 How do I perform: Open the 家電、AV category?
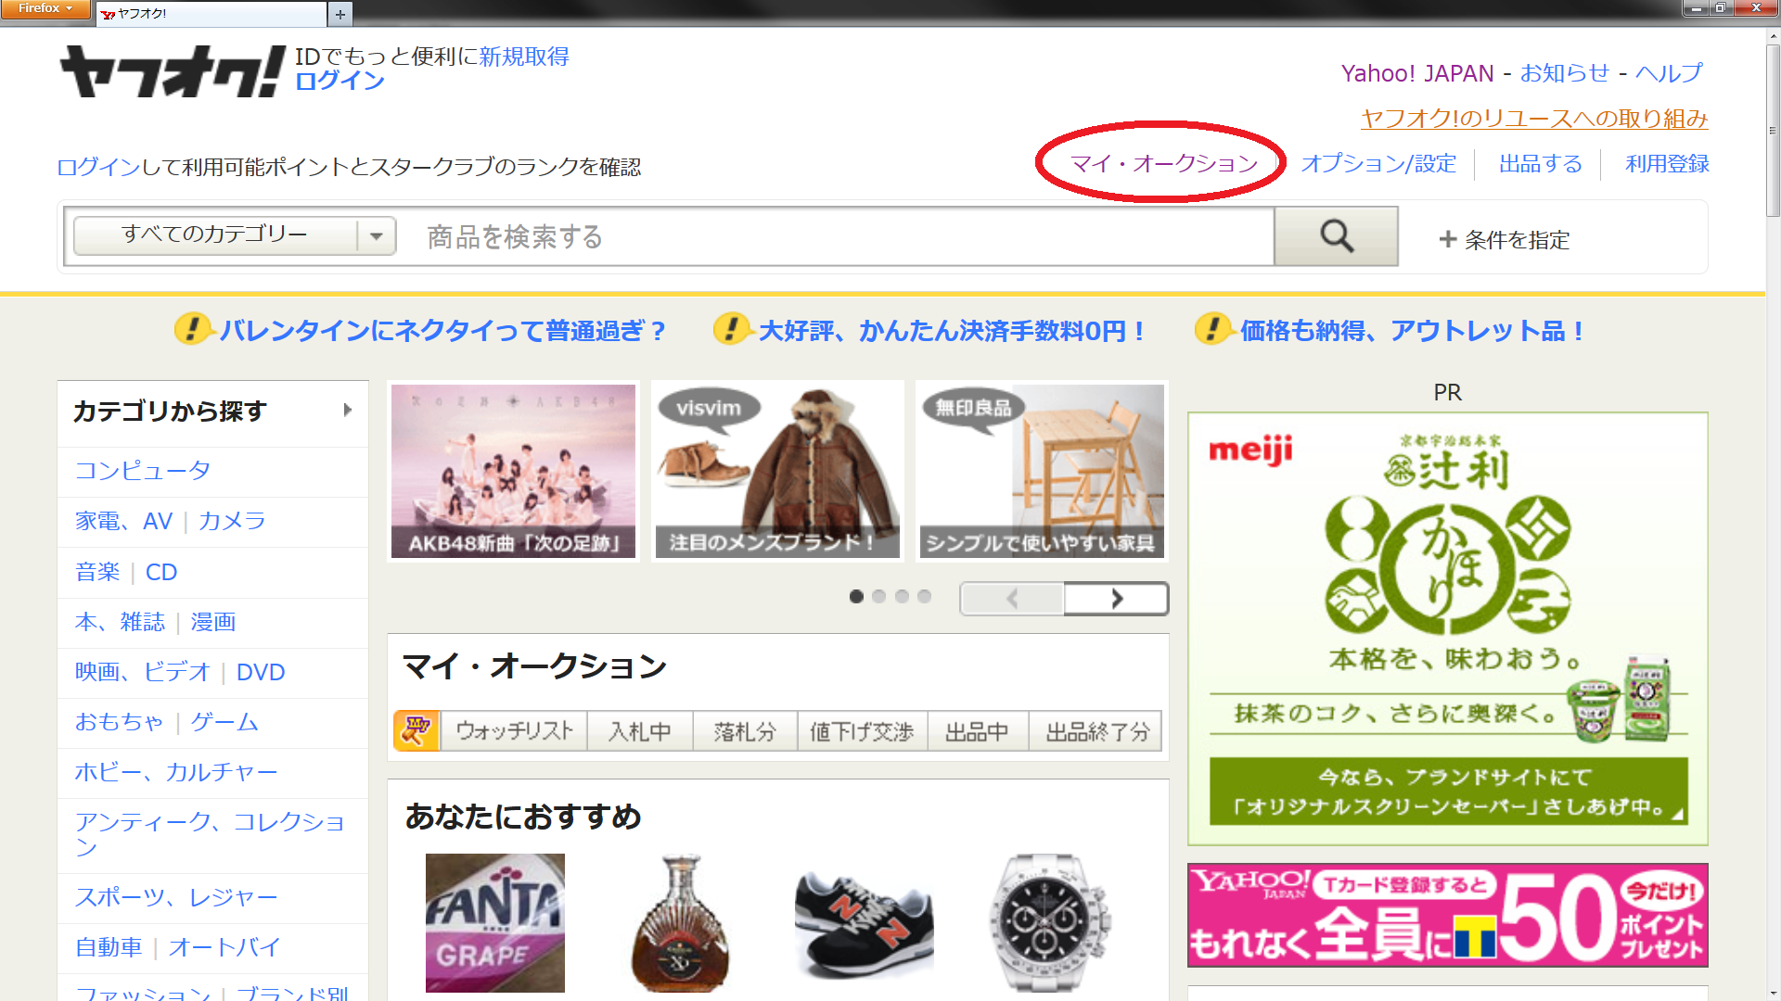click(x=123, y=521)
